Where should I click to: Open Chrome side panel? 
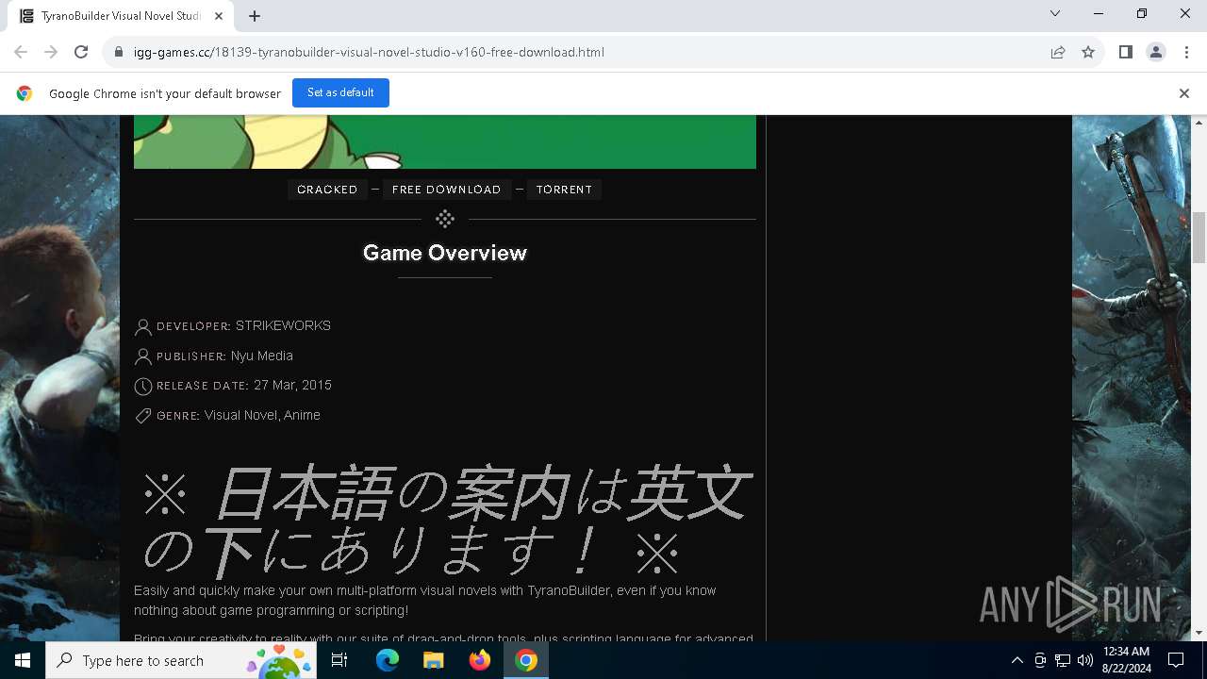(x=1125, y=52)
